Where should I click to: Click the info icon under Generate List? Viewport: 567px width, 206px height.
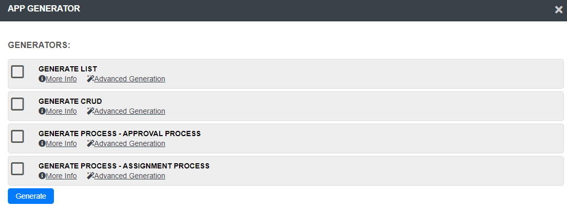tap(42, 79)
